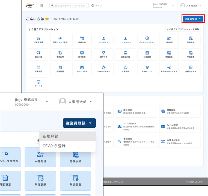Click よく使うアプリケーションを編集 button
The width and height of the screenshot is (208, 196).
pyautogui.click(x=183, y=29)
